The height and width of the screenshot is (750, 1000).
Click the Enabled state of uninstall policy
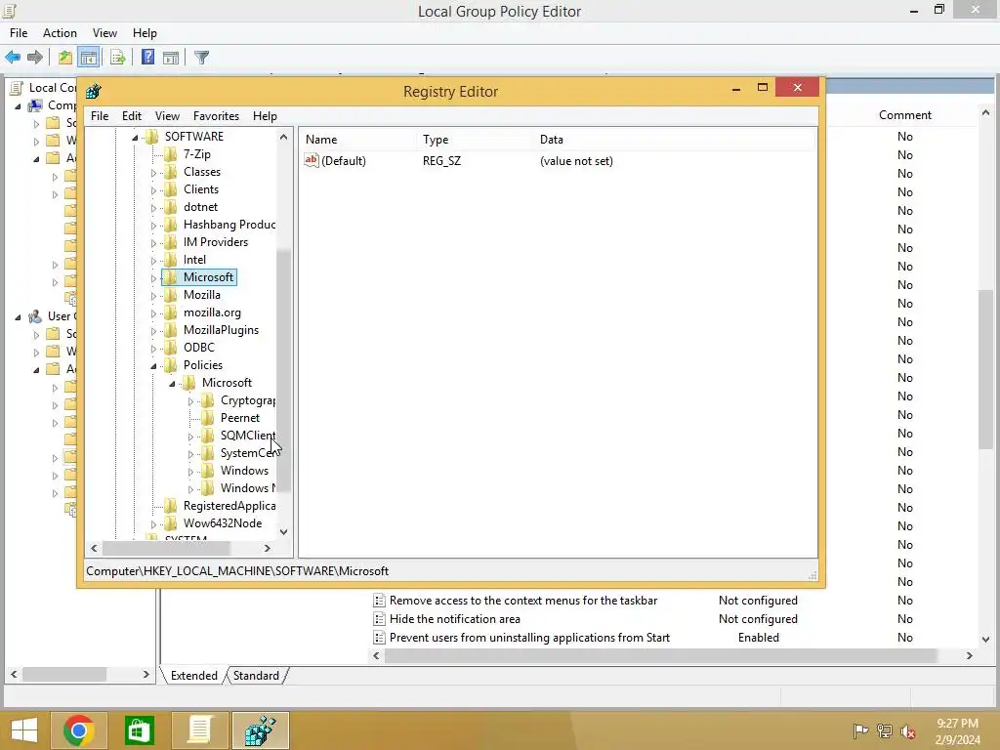point(758,638)
